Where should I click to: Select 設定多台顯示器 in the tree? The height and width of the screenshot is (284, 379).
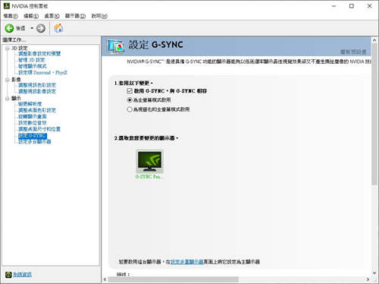point(35,142)
